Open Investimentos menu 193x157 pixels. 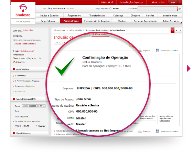click(170, 15)
